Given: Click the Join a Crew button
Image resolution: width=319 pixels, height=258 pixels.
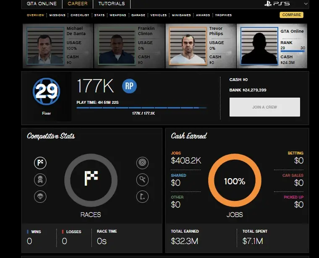Looking at the screenshot, I should coord(264,107).
